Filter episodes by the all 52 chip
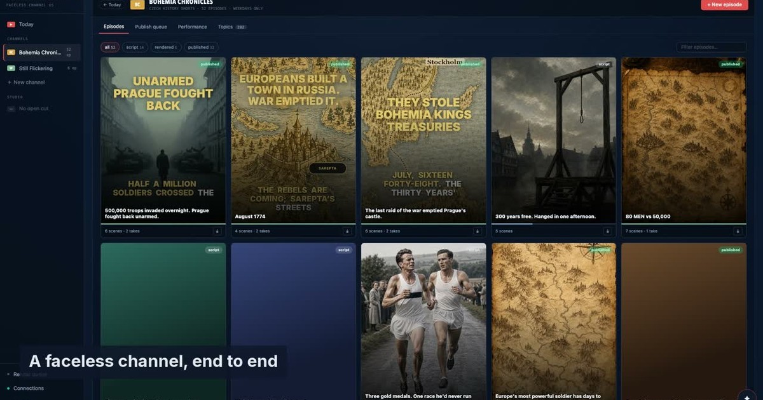This screenshot has width=763, height=400. pyautogui.click(x=110, y=47)
